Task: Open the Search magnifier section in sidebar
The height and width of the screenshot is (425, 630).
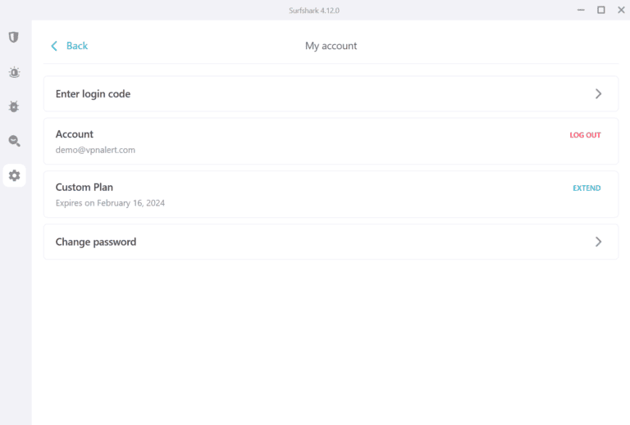Action: [14, 141]
